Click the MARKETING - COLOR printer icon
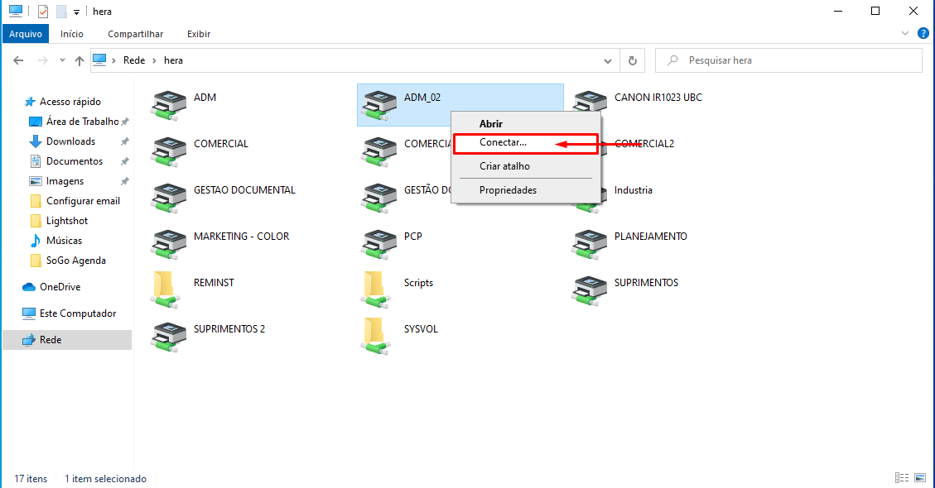 [x=169, y=243]
